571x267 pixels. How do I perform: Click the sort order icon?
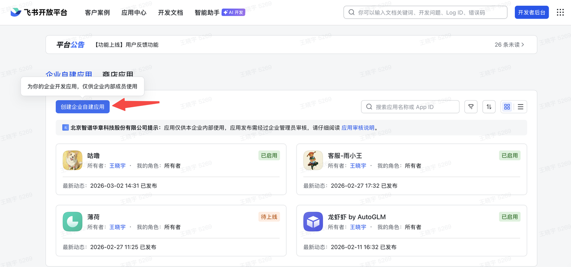489,107
